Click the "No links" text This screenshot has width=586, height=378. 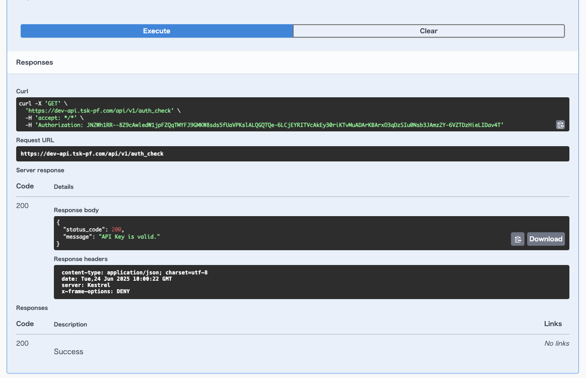coord(557,343)
